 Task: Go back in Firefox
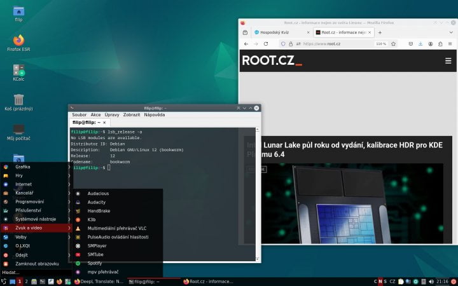(x=246, y=44)
